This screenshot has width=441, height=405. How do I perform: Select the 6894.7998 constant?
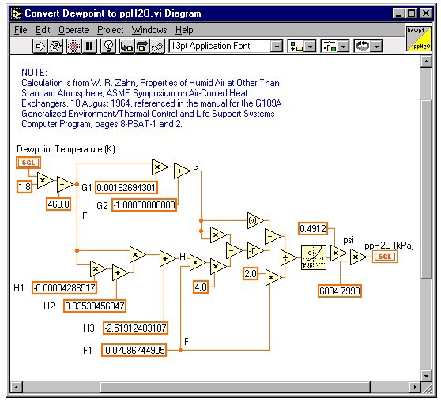tap(340, 291)
